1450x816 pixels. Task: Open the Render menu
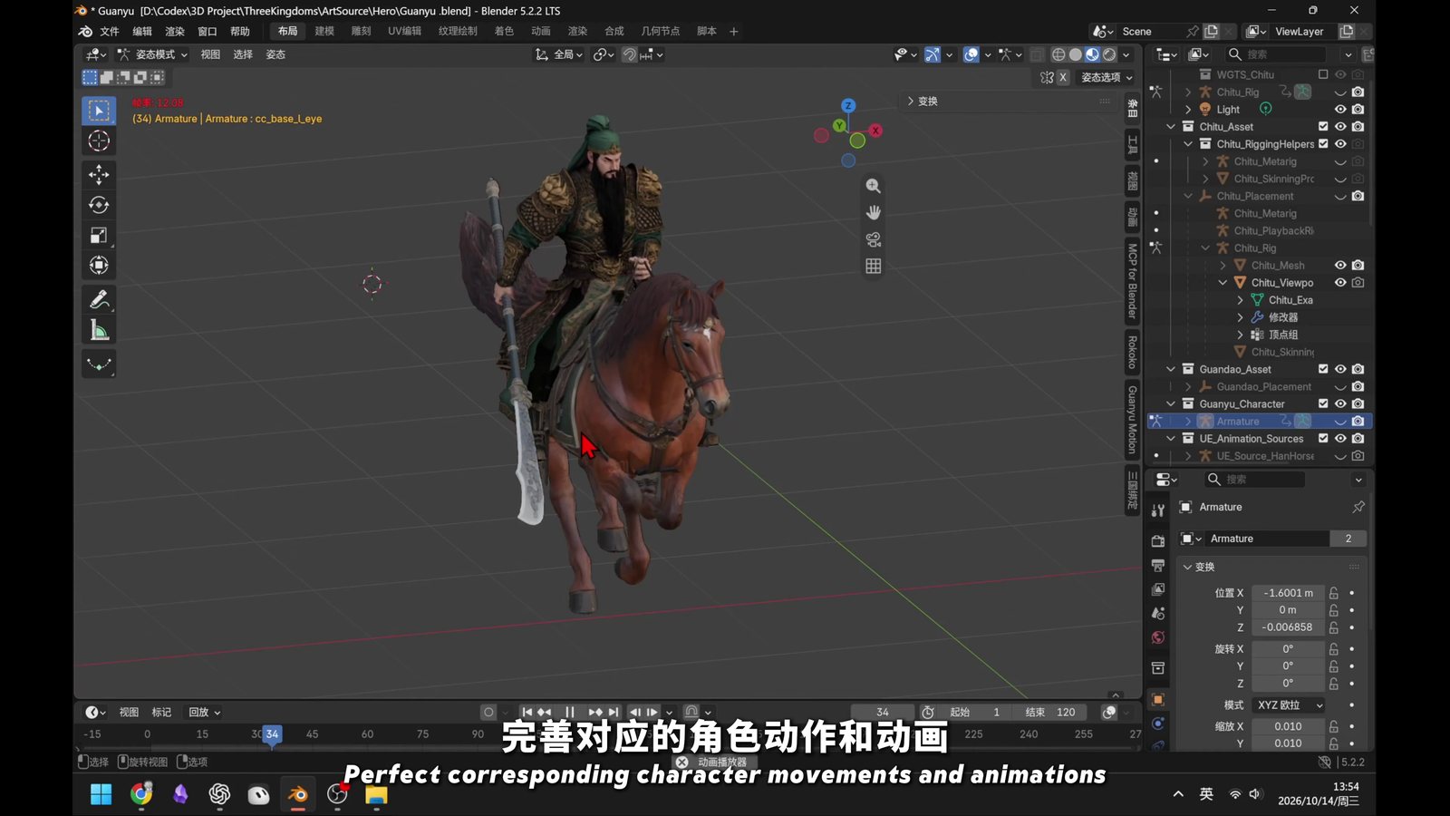click(175, 32)
